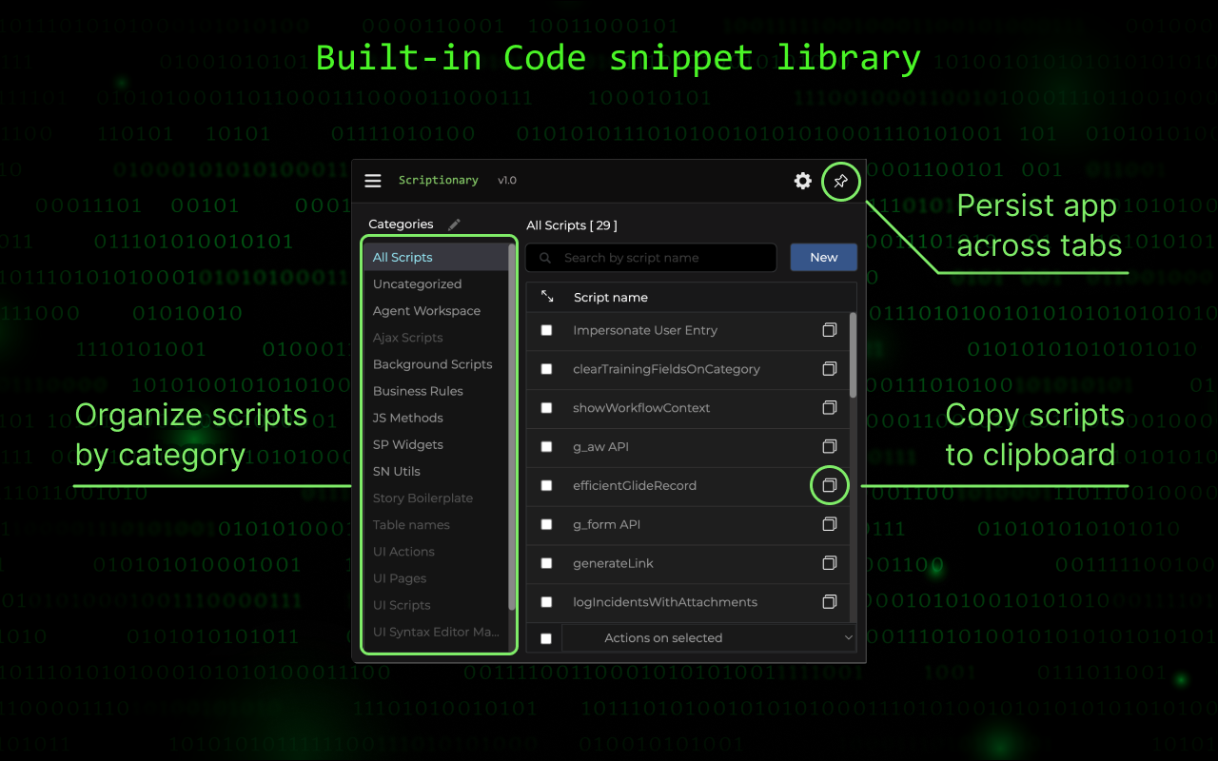Open the g_aw API script

click(600, 447)
